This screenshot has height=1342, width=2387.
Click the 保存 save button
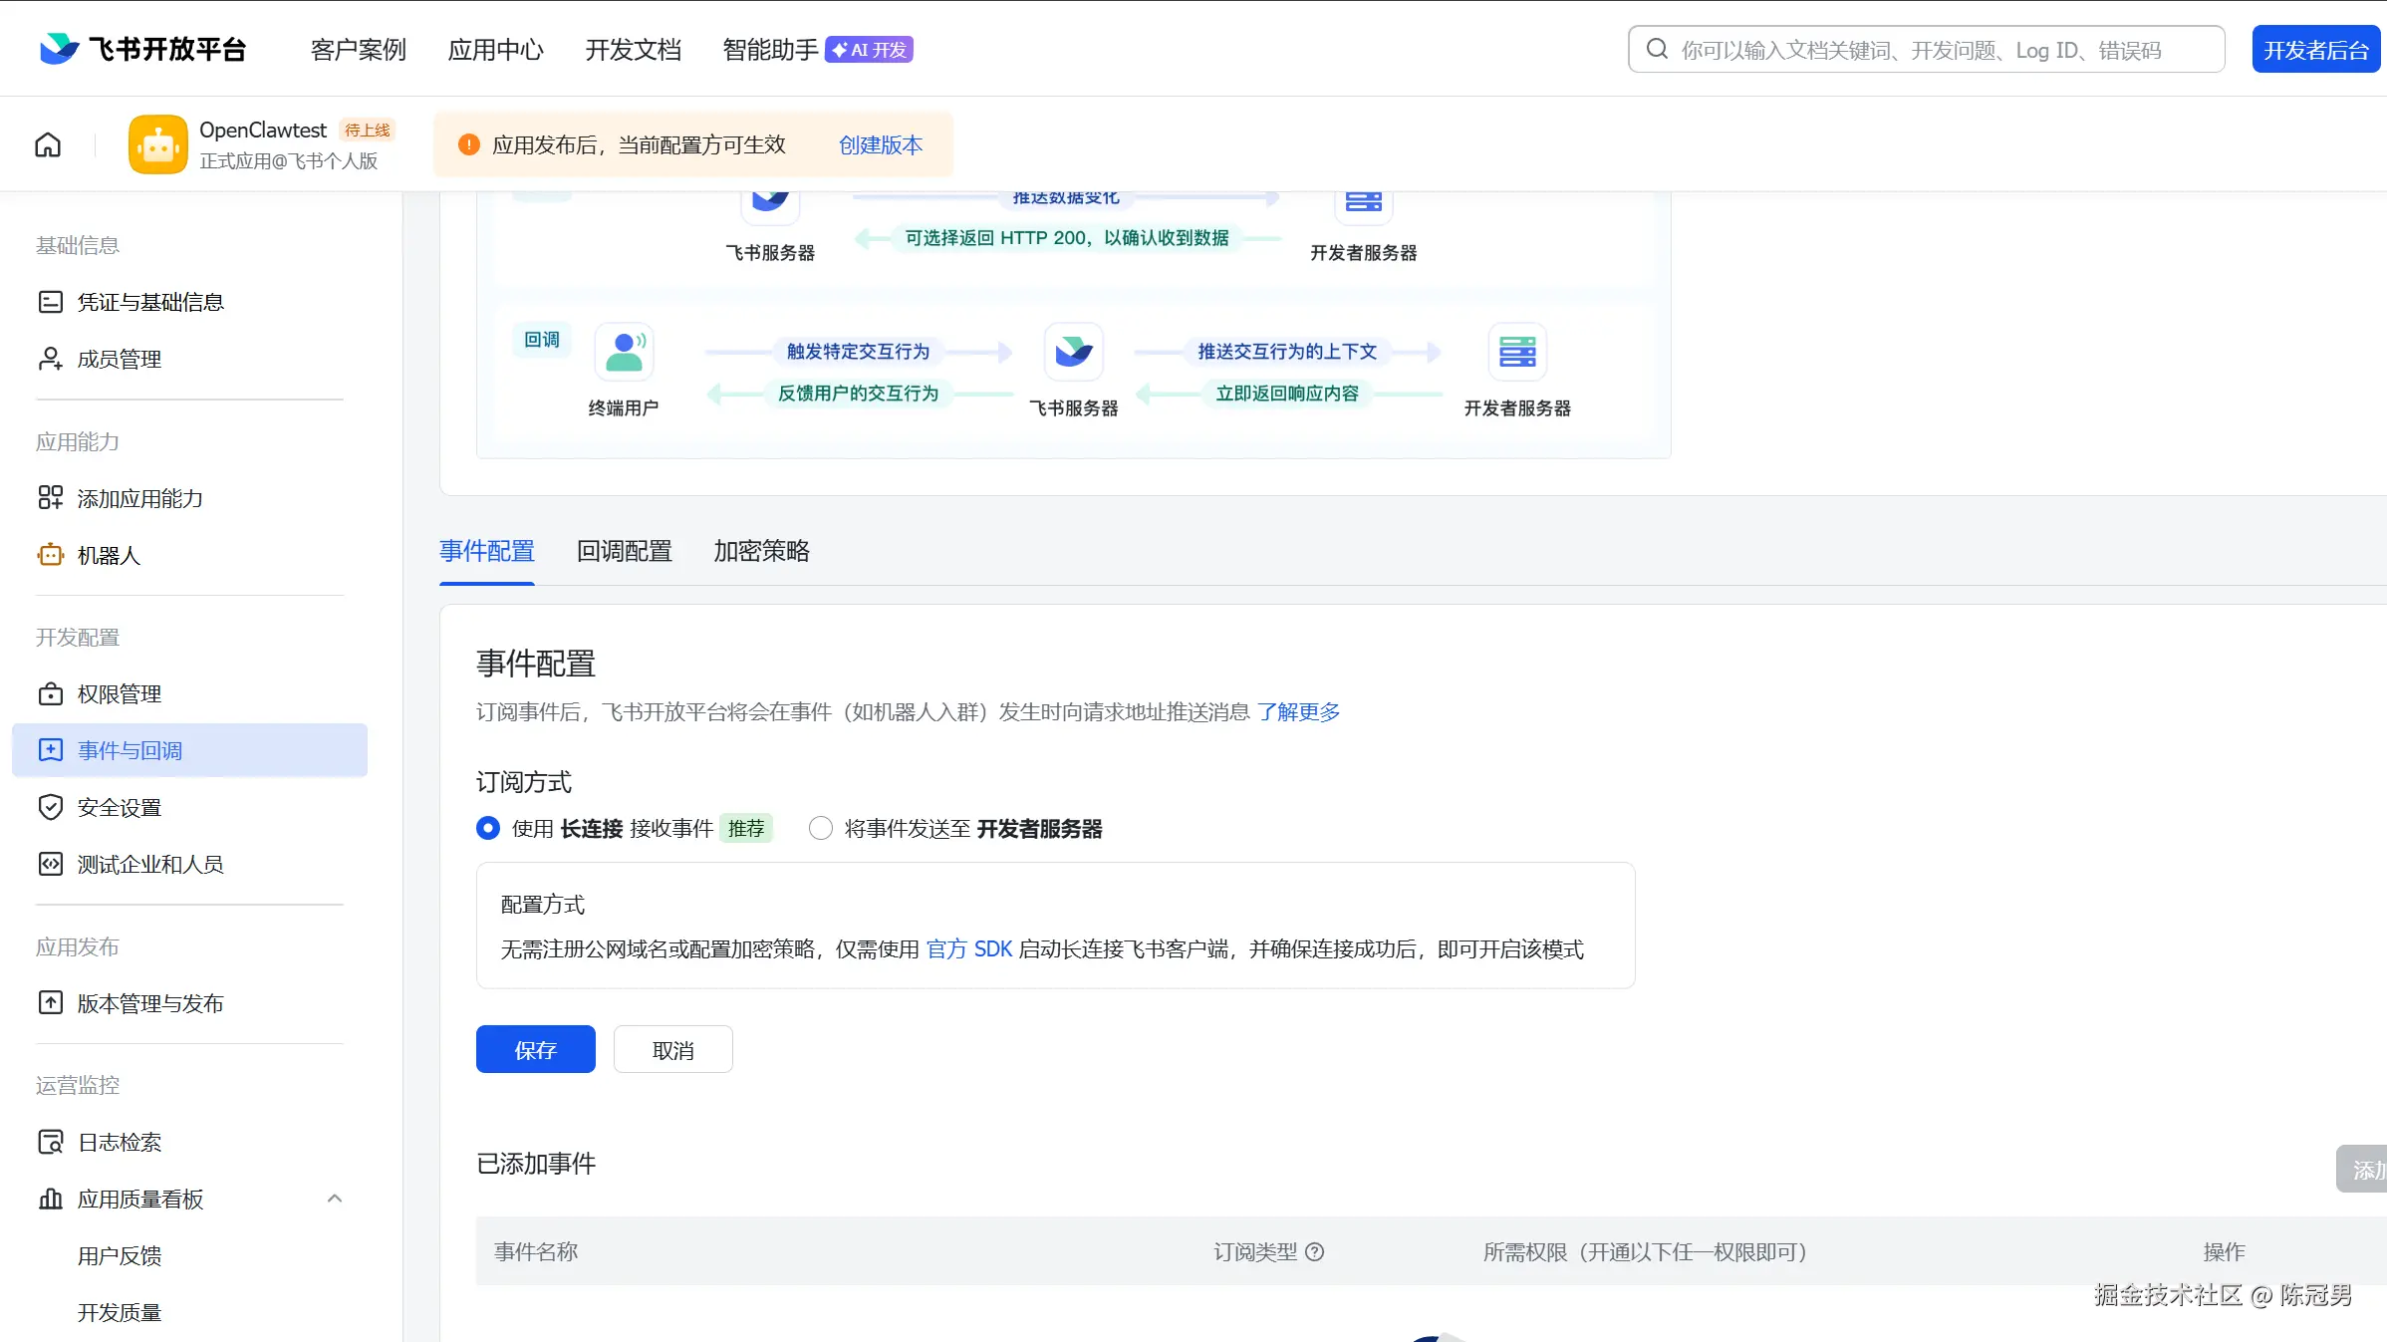[x=535, y=1049]
